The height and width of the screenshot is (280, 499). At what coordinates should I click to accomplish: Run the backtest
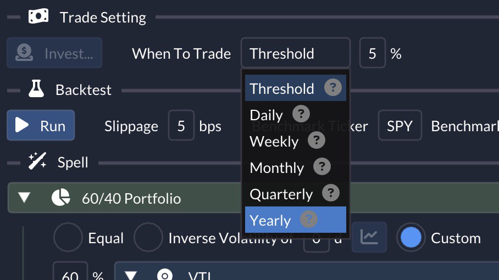[41, 125]
